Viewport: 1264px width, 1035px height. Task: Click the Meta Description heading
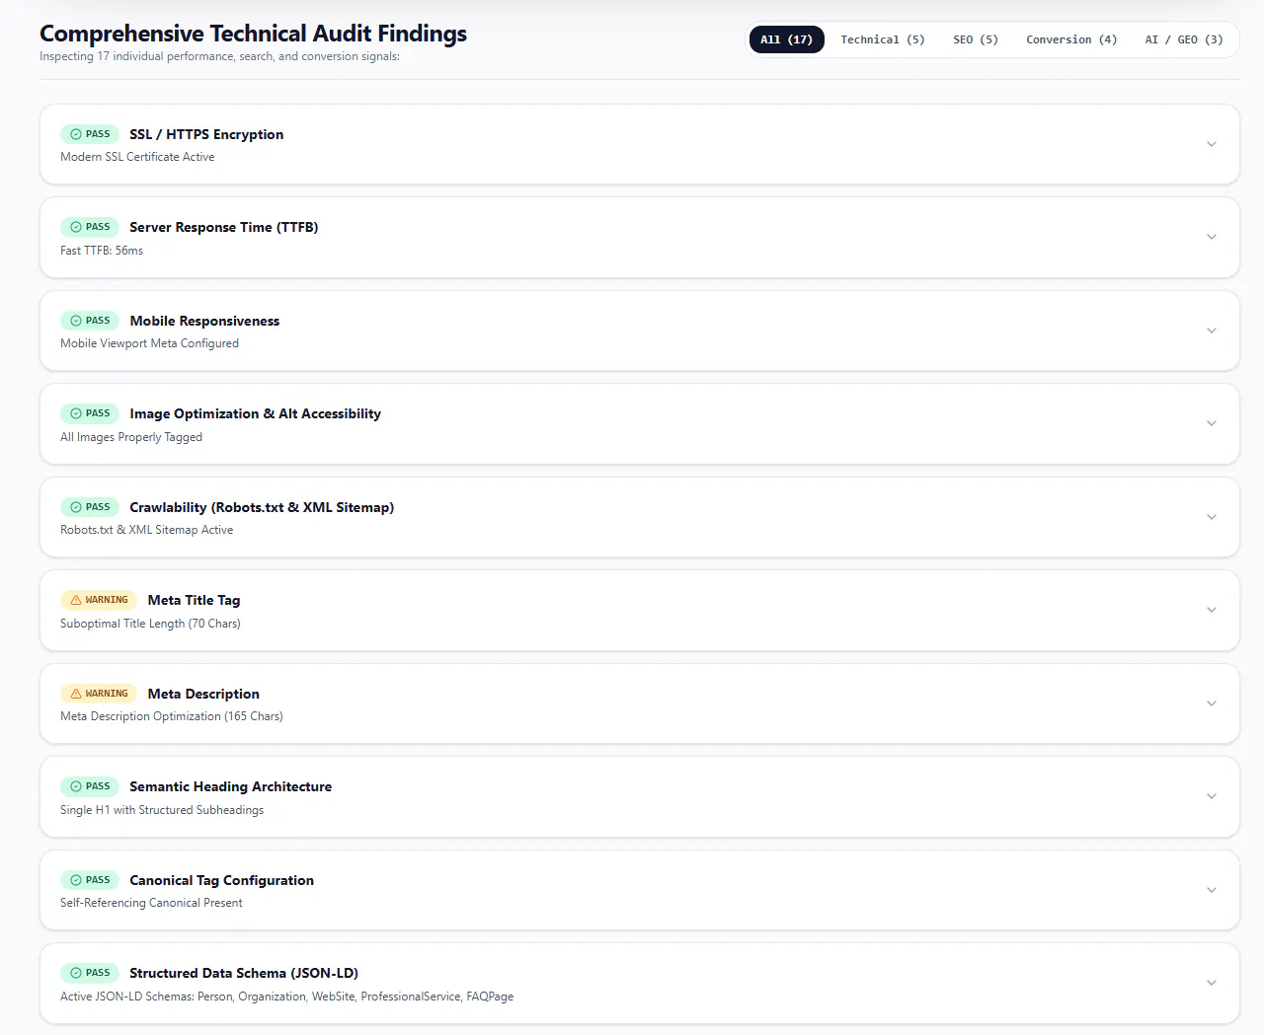(203, 694)
